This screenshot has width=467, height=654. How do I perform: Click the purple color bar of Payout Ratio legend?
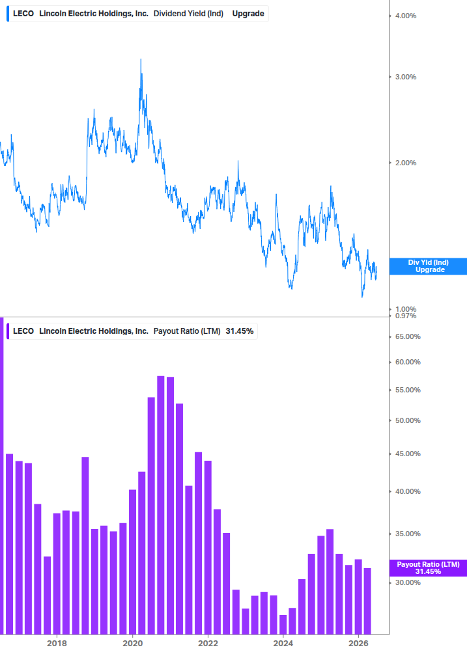click(8, 331)
